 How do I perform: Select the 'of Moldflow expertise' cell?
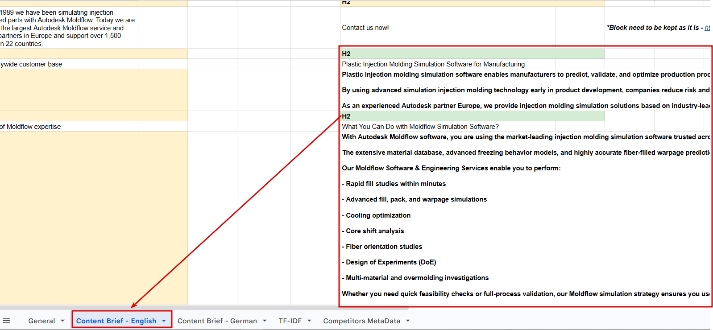pyautogui.click(x=69, y=127)
